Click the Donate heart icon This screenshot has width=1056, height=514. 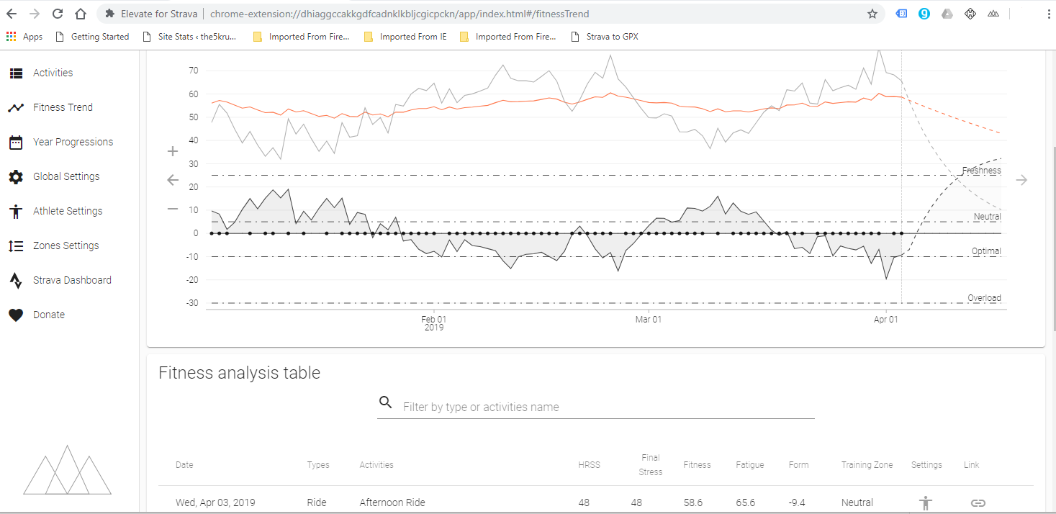tap(16, 314)
